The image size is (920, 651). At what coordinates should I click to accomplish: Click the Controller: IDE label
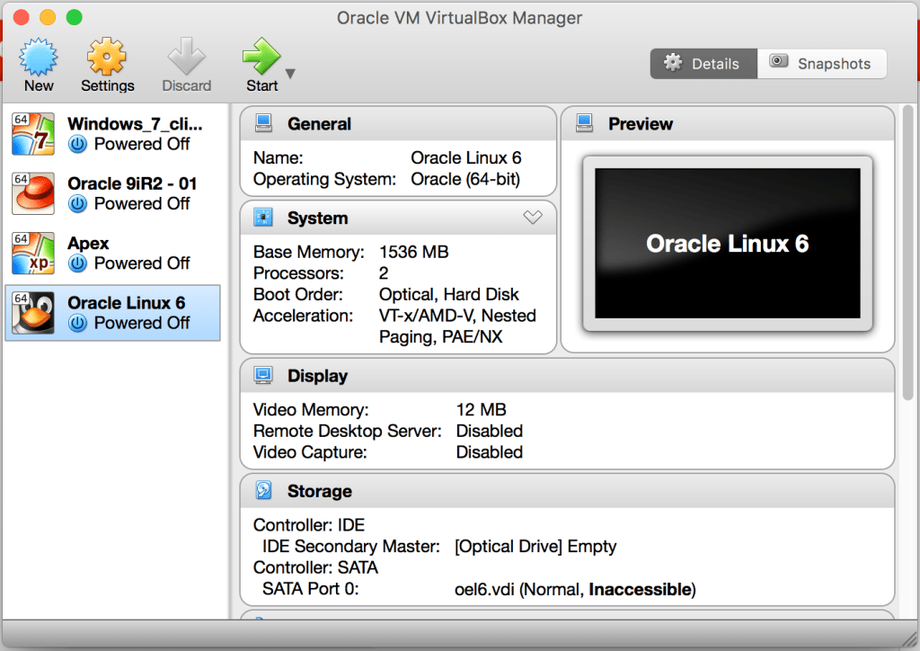(x=309, y=525)
